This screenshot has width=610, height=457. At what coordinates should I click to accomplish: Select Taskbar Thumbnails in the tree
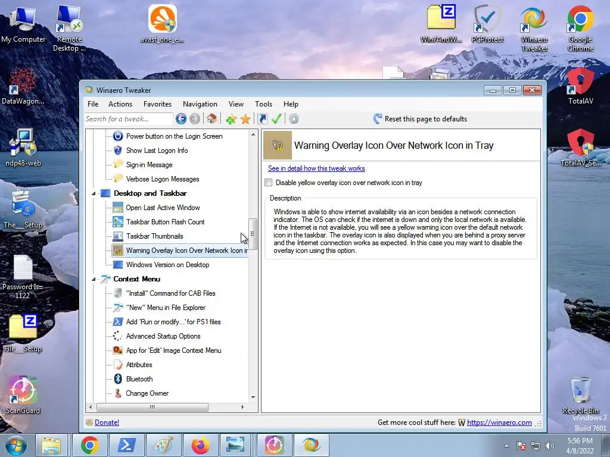tap(154, 236)
